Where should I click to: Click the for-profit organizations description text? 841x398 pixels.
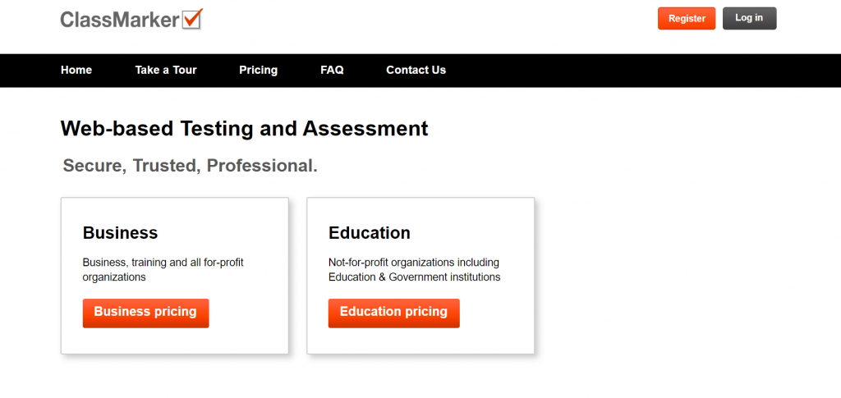tap(163, 270)
